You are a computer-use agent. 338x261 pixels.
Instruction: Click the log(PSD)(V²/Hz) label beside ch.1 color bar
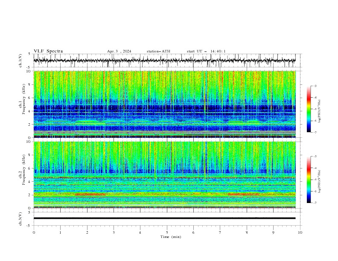click(x=319, y=111)
